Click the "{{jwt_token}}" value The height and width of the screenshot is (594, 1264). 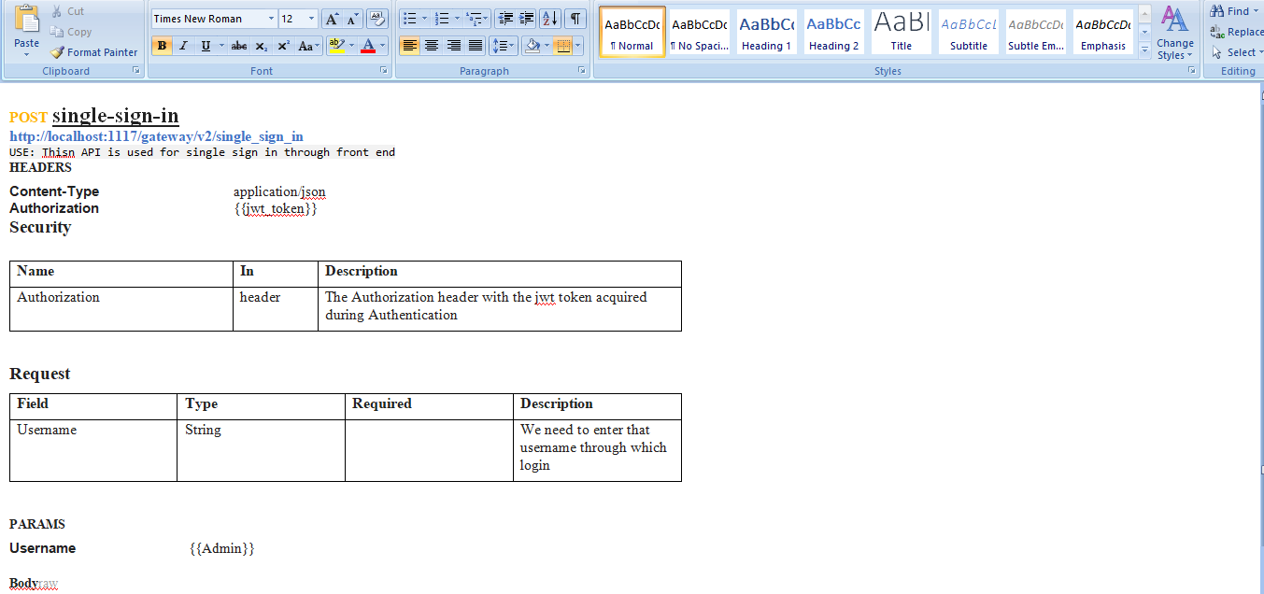click(276, 209)
